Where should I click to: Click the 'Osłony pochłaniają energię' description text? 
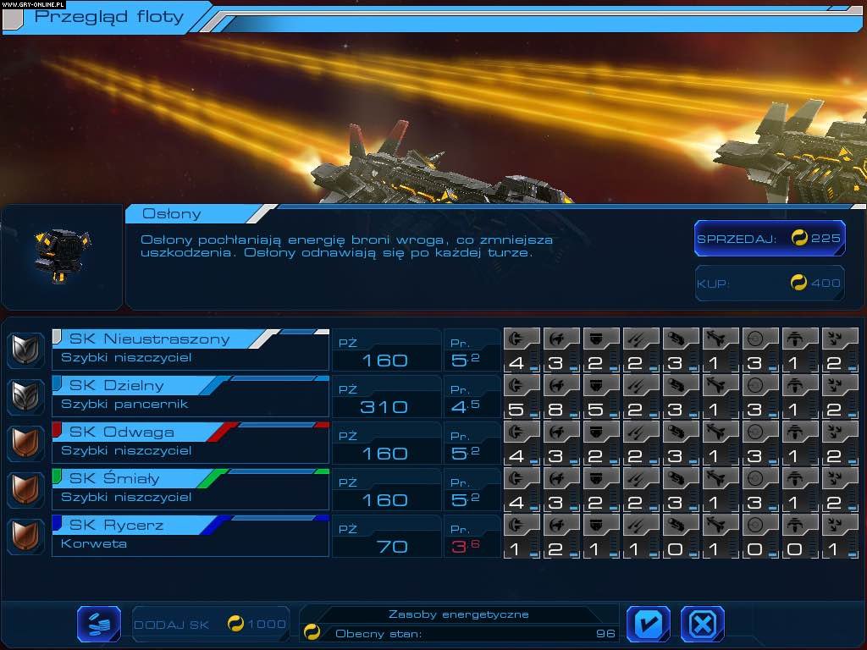(x=346, y=246)
